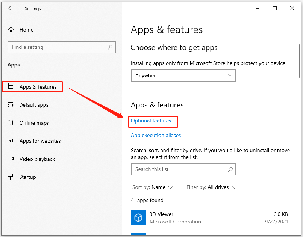The image size is (303, 237).
Task: Open Startup settings
Action: click(x=27, y=177)
